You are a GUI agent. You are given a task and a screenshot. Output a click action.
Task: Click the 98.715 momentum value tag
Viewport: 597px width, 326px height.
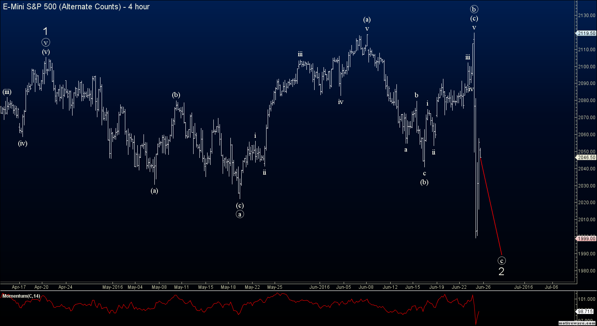coord(586,311)
